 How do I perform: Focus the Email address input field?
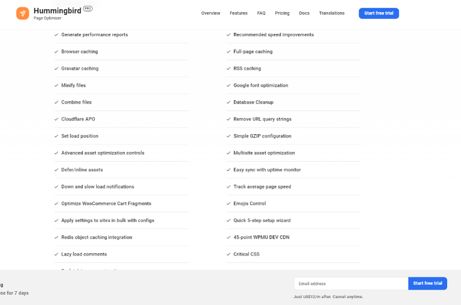pyautogui.click(x=351, y=284)
